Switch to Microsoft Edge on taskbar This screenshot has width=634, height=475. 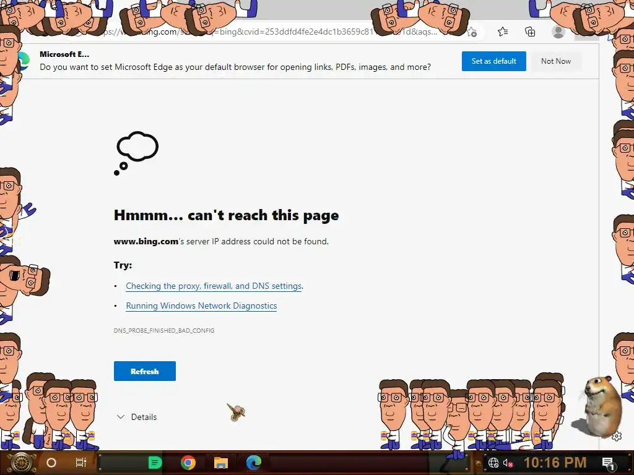pyautogui.click(x=253, y=463)
